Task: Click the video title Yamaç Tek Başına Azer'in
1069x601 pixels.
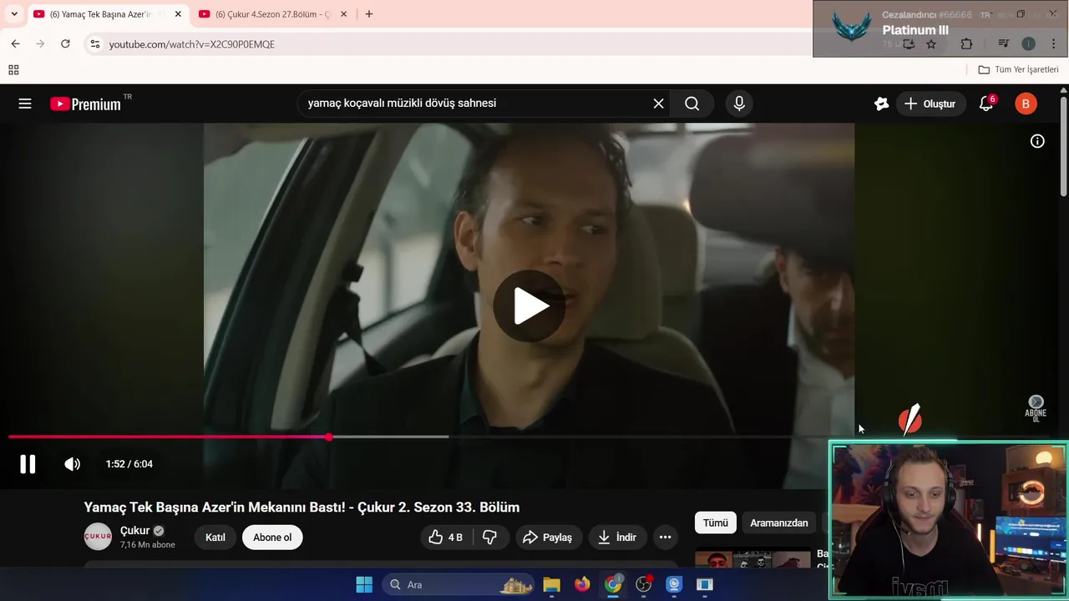Action: pyautogui.click(x=301, y=508)
